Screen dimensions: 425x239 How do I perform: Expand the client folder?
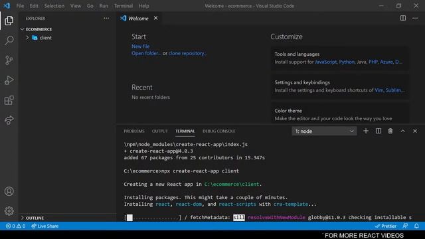click(x=27, y=38)
